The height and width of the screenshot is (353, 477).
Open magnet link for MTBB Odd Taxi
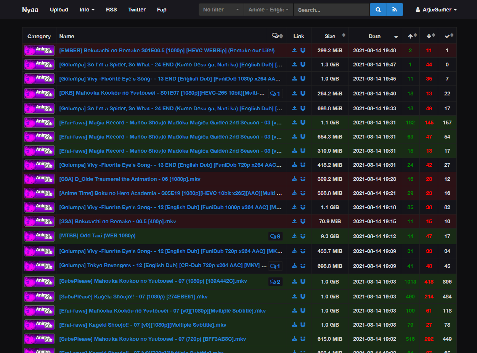tap(303, 236)
